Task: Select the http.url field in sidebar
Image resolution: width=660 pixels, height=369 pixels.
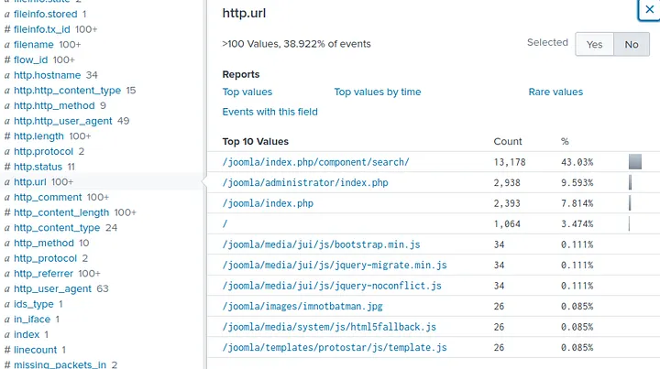Action: (x=31, y=182)
